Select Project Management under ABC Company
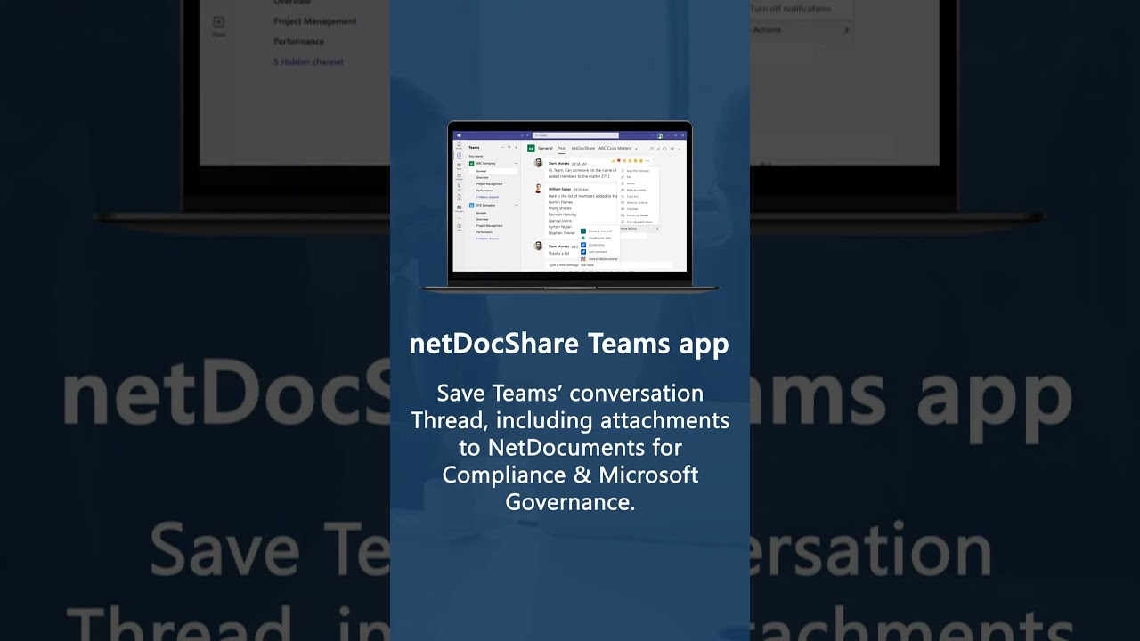The image size is (1140, 641). pos(489,184)
